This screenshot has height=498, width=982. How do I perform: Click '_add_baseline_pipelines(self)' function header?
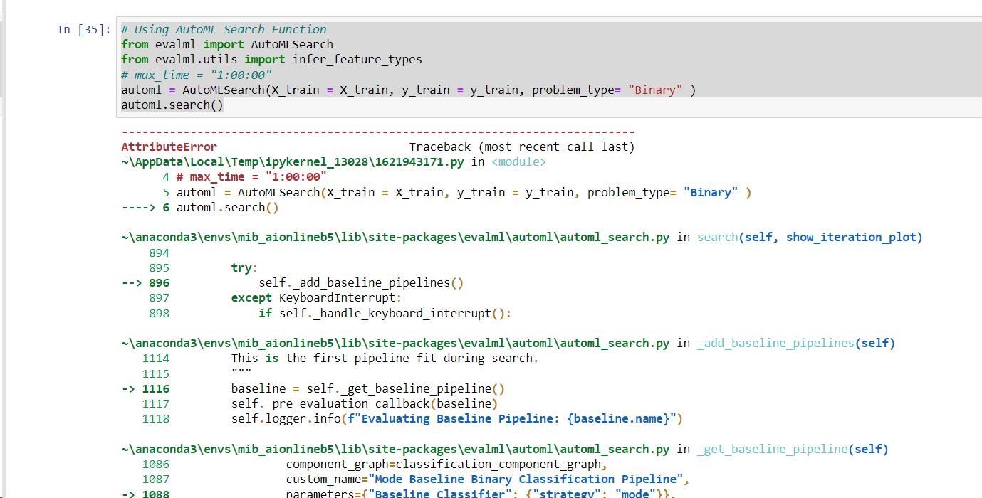tap(796, 343)
